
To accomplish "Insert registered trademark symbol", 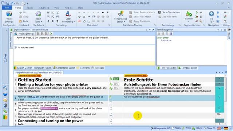I will 84,17.
